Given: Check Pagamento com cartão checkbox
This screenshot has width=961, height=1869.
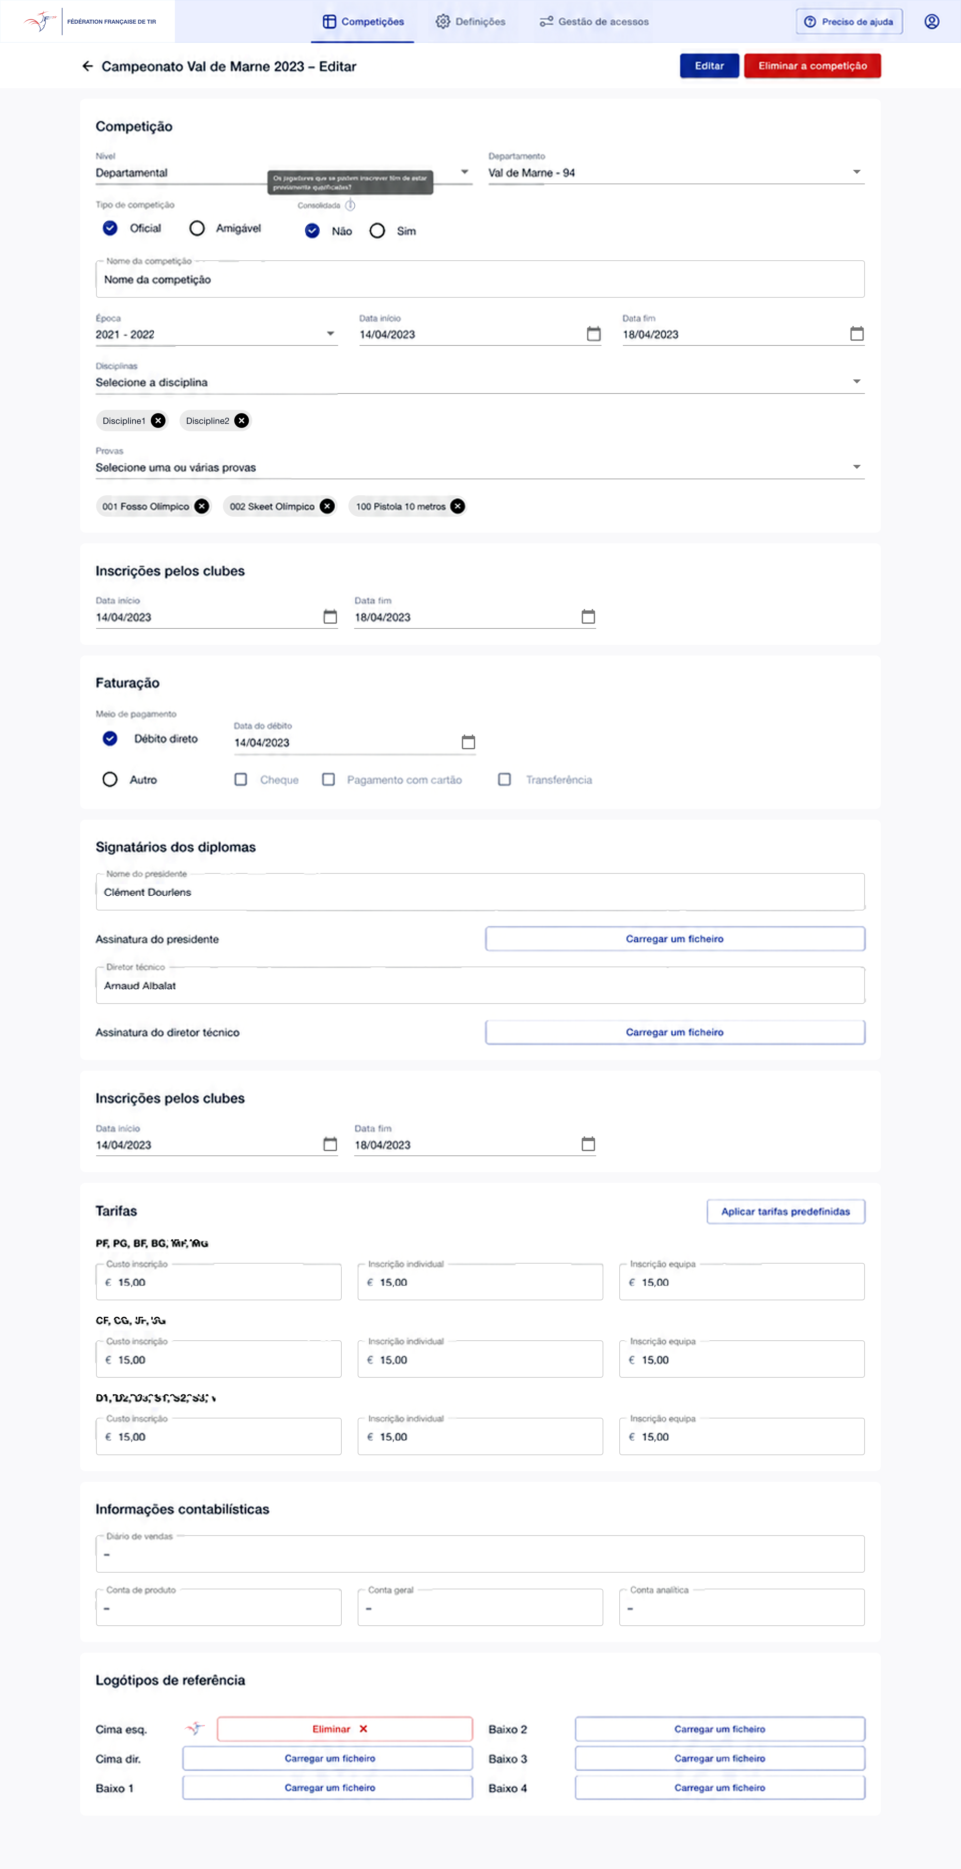Looking at the screenshot, I should point(329,779).
